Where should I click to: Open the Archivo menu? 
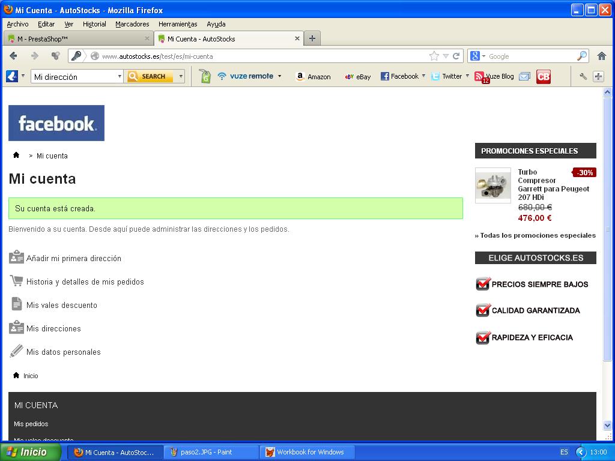tap(17, 24)
